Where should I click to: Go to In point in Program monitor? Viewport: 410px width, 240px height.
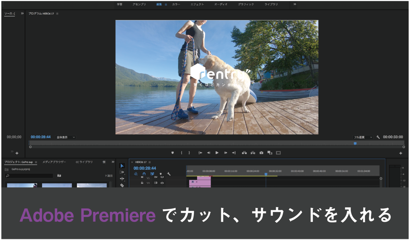pos(200,153)
